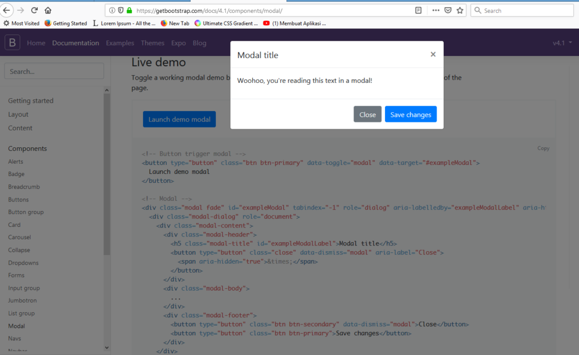Viewport: 579px width, 355px height.
Task: Click the sidebar scrollbar thumb
Action: pos(107,174)
